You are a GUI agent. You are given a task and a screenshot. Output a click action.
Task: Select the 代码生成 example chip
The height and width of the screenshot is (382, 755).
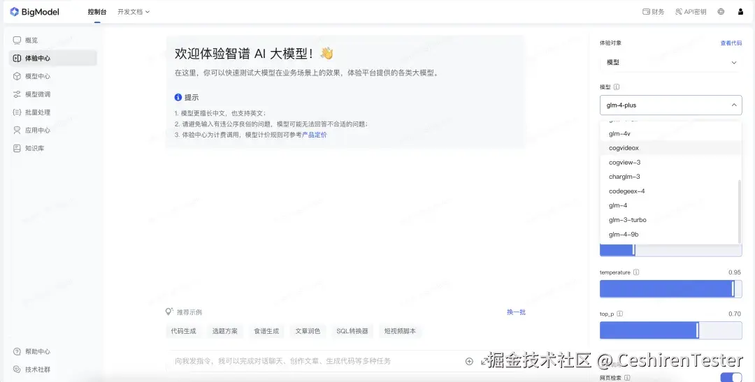tap(183, 331)
